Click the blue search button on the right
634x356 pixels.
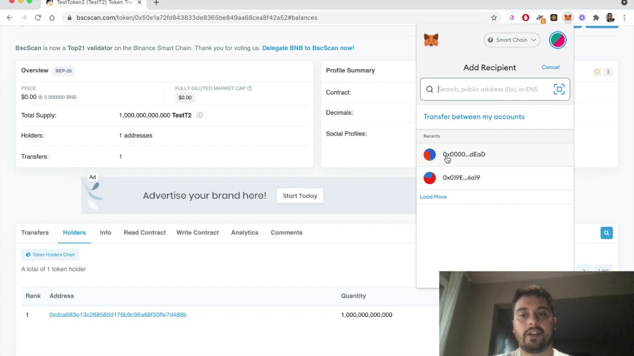click(606, 233)
